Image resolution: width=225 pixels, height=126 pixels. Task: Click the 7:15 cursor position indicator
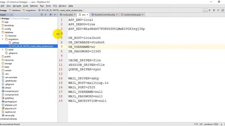click(x=196, y=124)
